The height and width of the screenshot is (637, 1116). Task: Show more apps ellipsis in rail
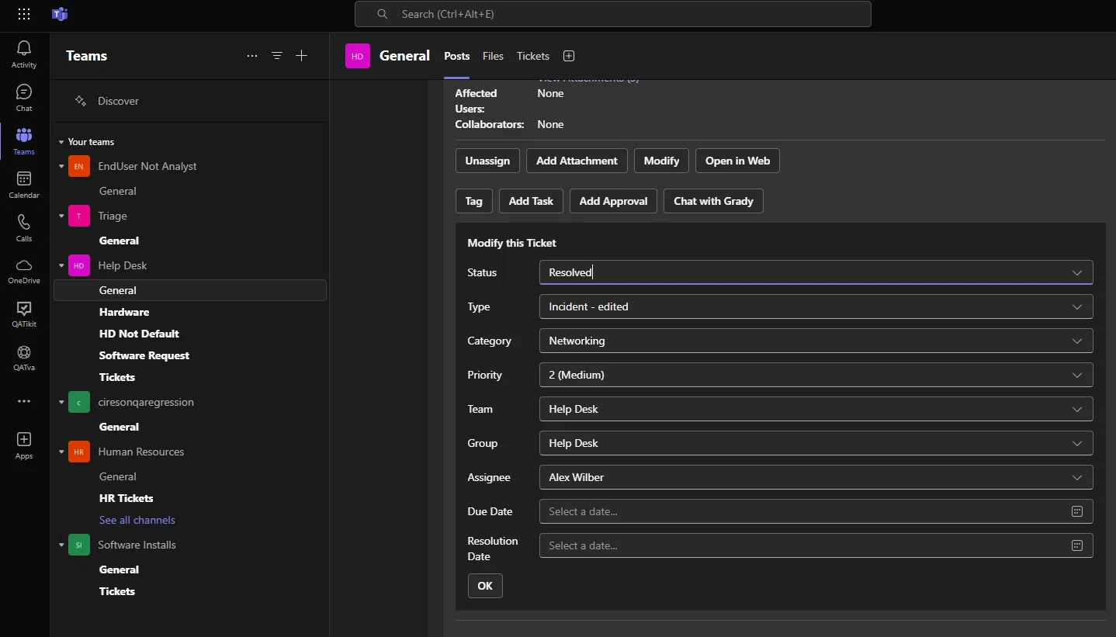[24, 401]
